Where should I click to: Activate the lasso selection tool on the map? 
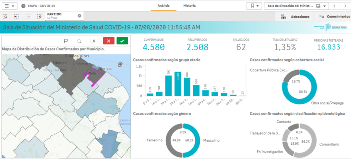pos(66,41)
